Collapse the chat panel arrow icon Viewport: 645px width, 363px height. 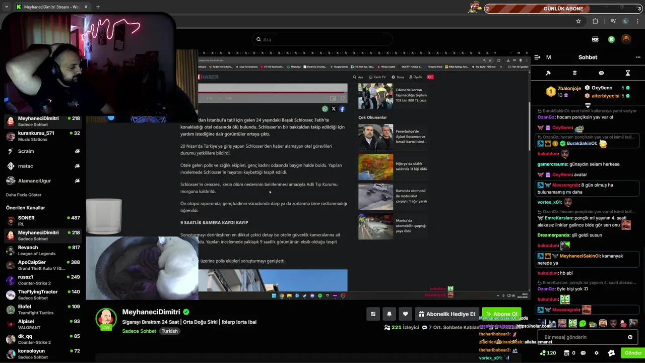537,57
